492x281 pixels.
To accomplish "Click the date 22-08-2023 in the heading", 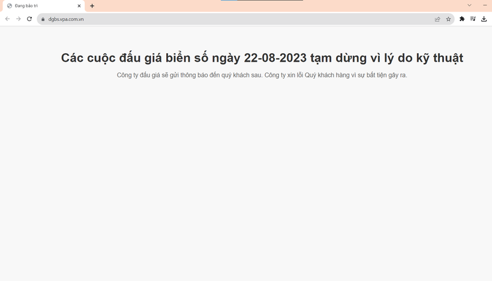I will (x=275, y=58).
